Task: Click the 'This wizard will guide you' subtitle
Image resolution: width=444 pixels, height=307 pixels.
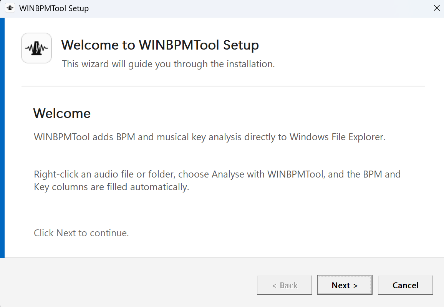Action: (x=169, y=64)
